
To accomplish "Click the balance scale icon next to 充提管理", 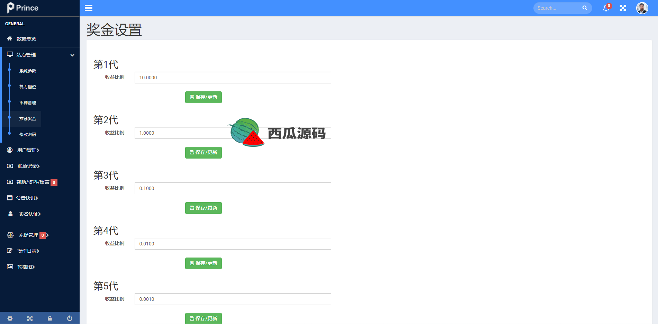I will (10, 235).
